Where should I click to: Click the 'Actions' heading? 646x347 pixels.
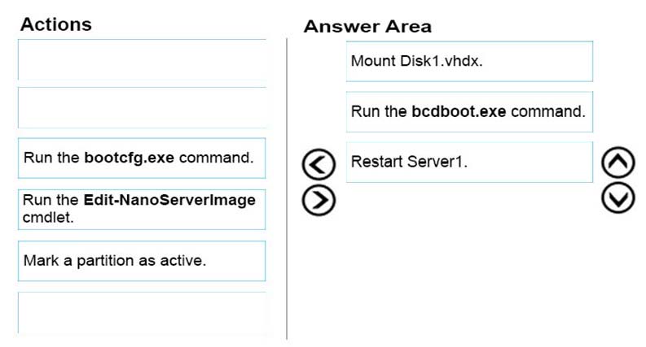[x=56, y=24]
